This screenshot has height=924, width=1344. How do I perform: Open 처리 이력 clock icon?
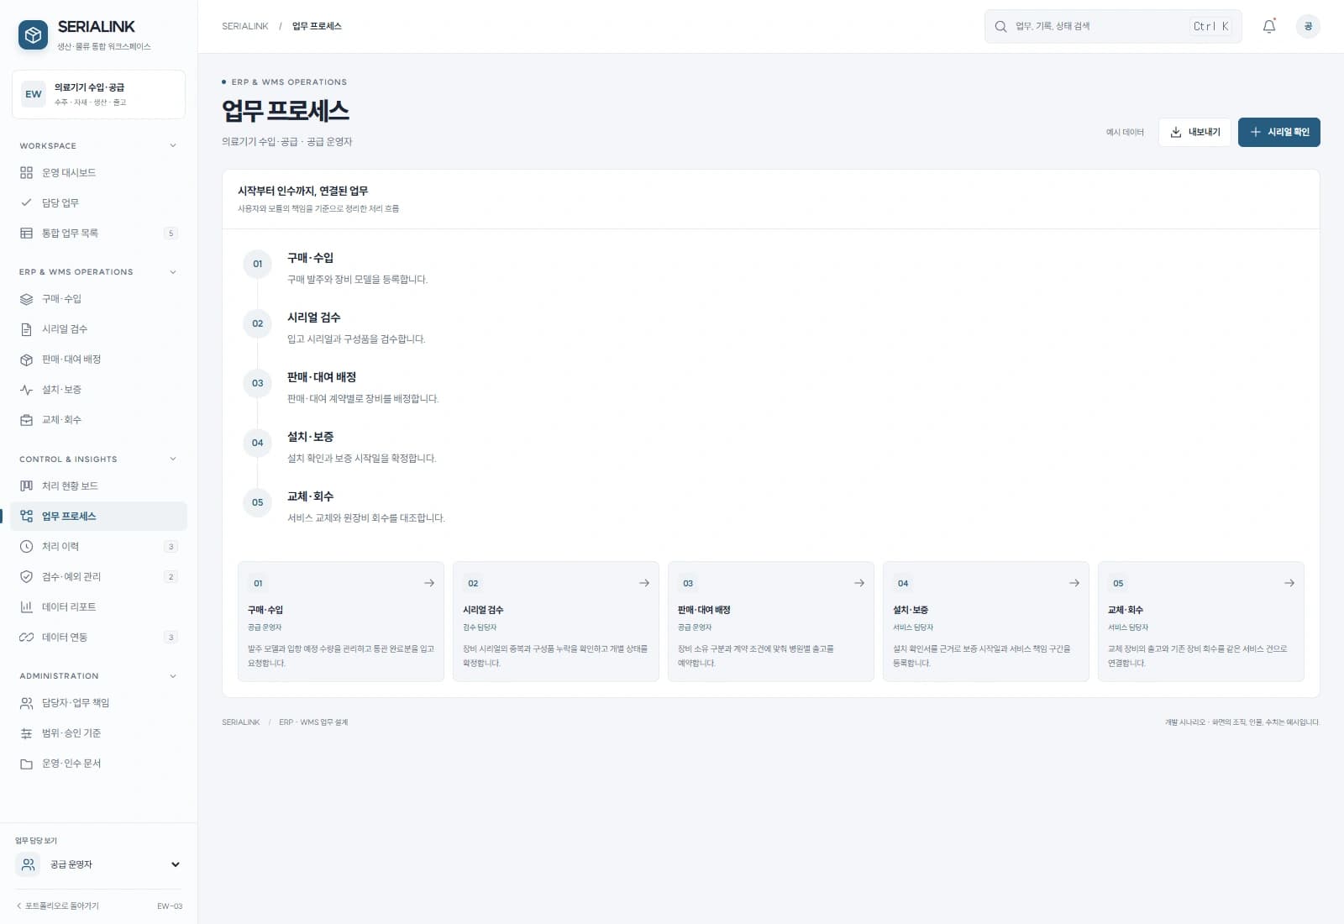point(26,546)
